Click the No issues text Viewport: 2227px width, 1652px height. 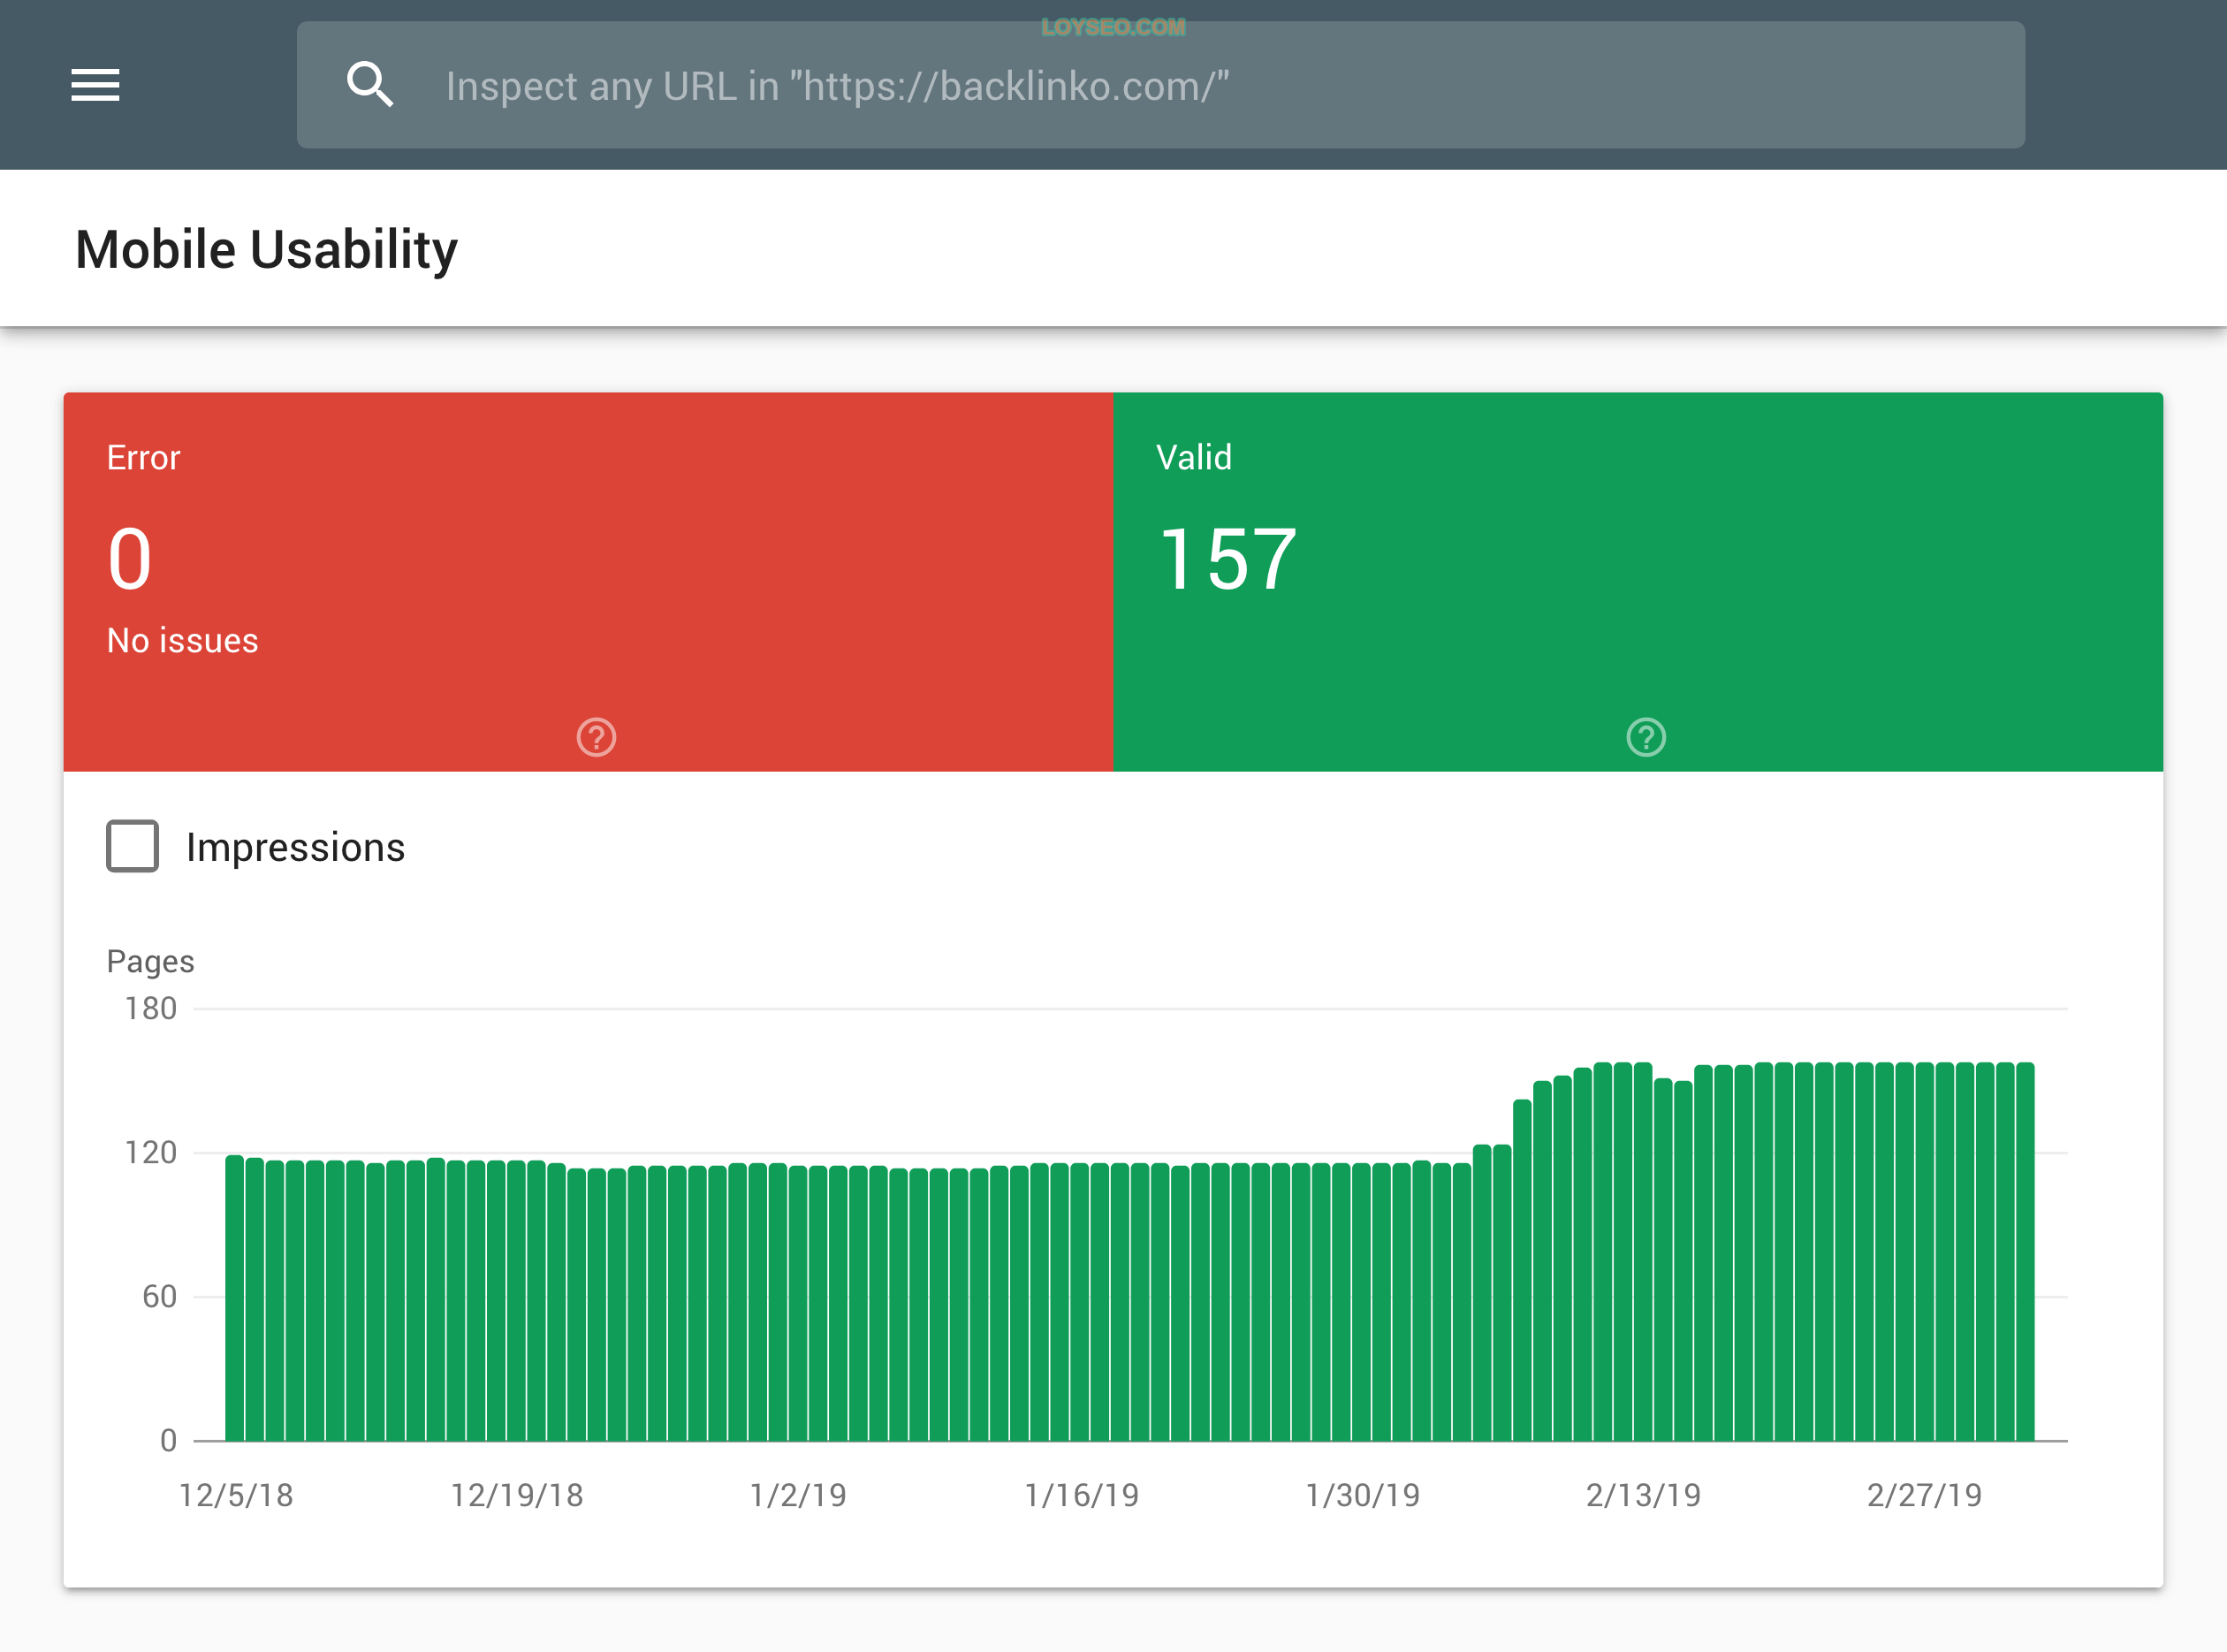[183, 641]
